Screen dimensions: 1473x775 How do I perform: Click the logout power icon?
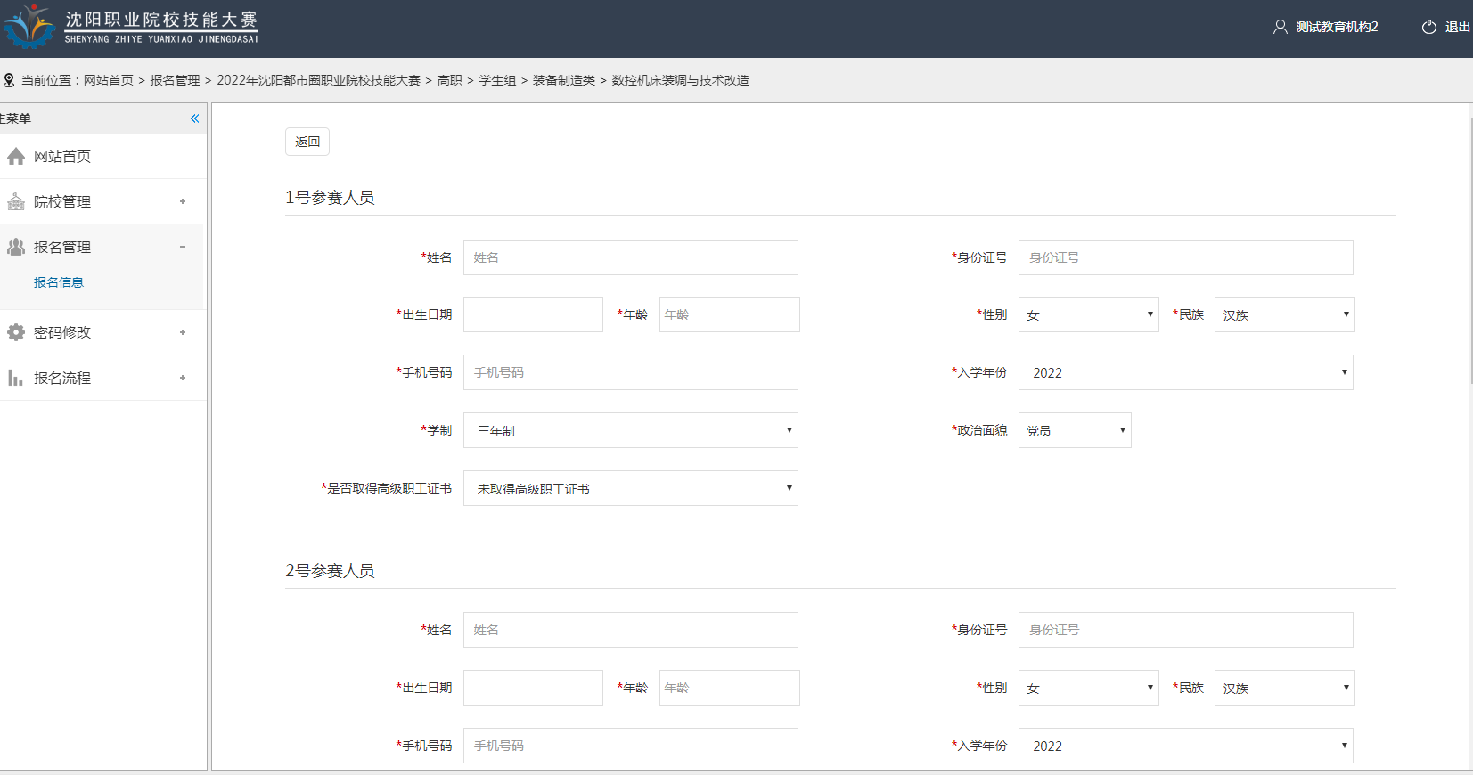(x=1429, y=27)
